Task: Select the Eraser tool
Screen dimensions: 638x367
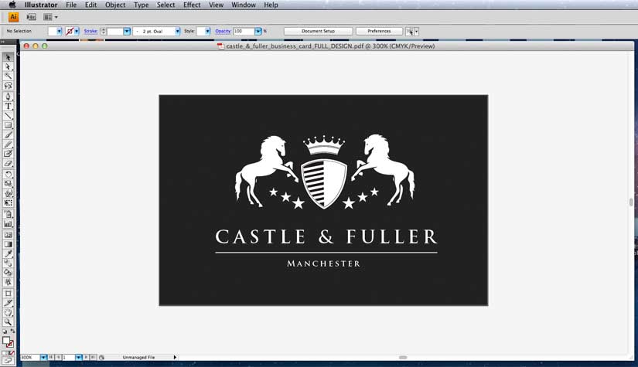Action: [x=9, y=163]
